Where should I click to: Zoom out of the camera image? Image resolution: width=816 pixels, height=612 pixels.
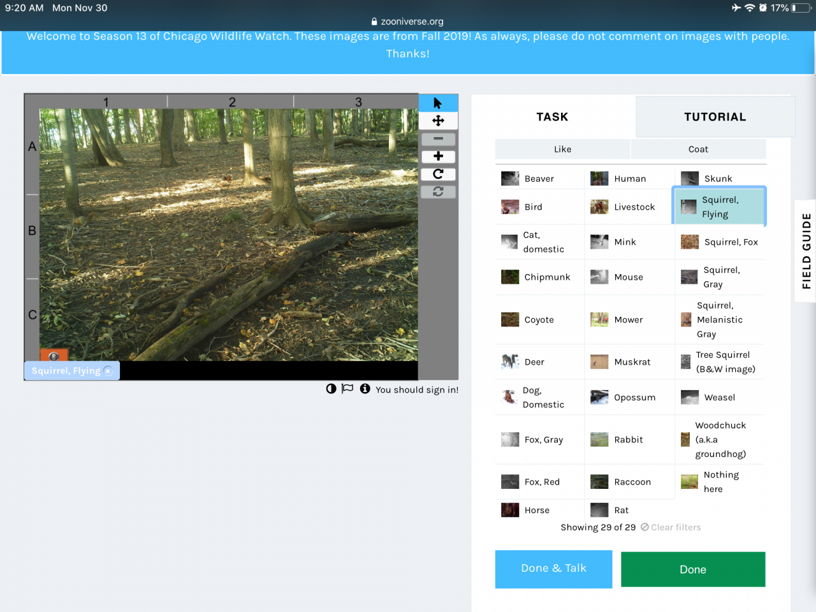(438, 138)
